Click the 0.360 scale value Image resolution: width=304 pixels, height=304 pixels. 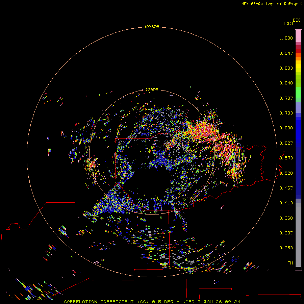coord(286,218)
